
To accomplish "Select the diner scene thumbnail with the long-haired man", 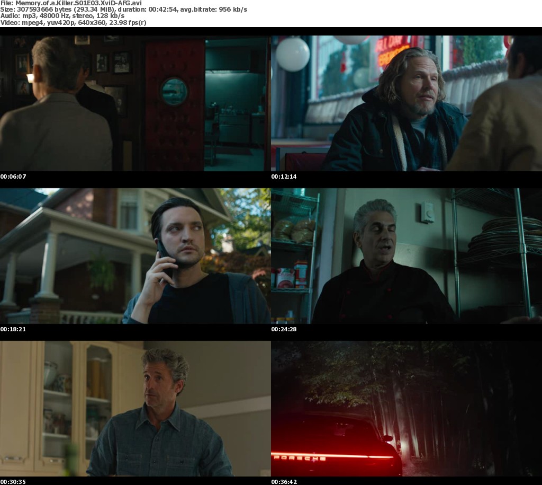I will pos(406,103).
